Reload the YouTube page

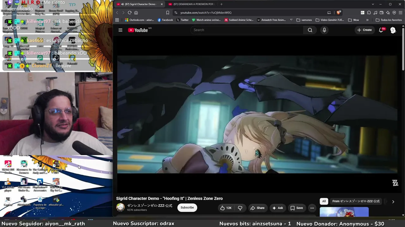tap(129, 13)
